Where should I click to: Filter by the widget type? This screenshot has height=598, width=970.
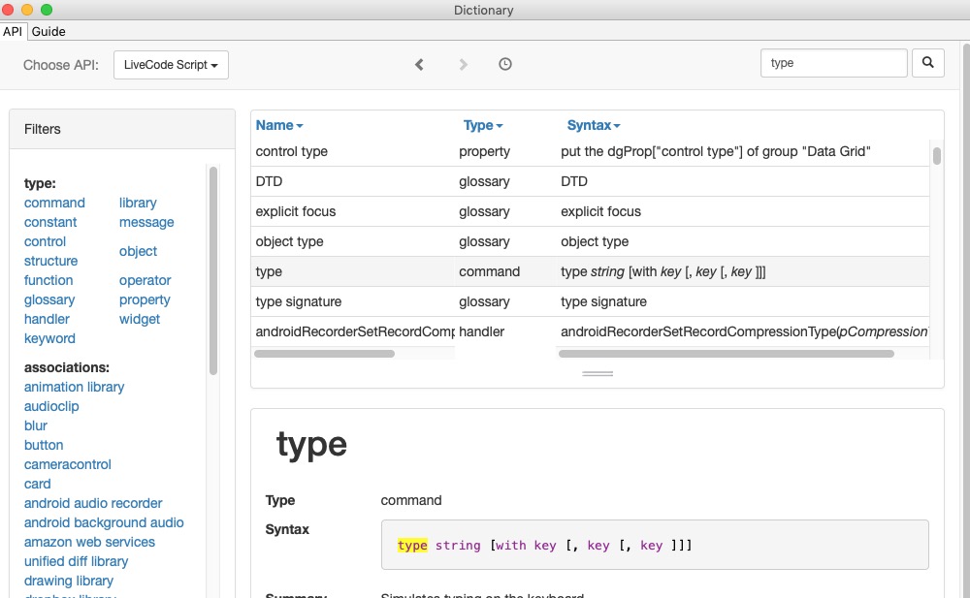coord(140,319)
